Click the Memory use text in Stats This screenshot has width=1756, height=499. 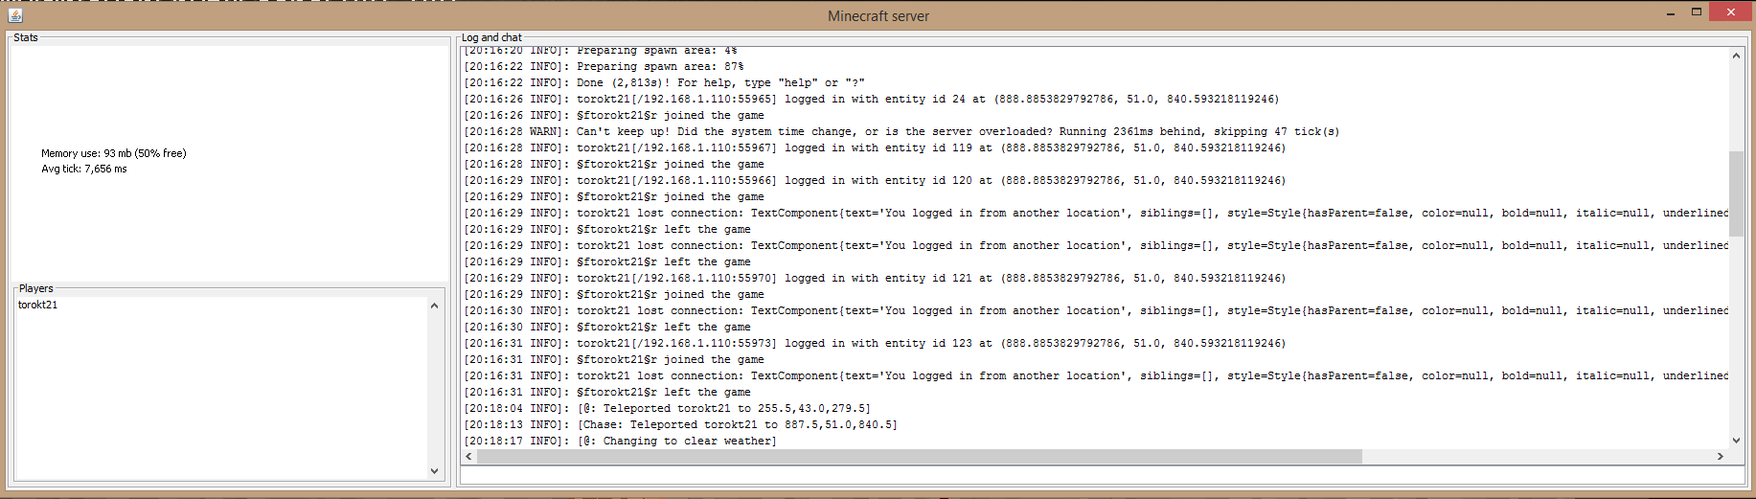[x=113, y=153]
